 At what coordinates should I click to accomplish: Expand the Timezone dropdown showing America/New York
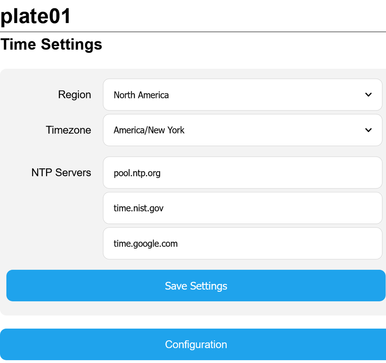(x=242, y=130)
